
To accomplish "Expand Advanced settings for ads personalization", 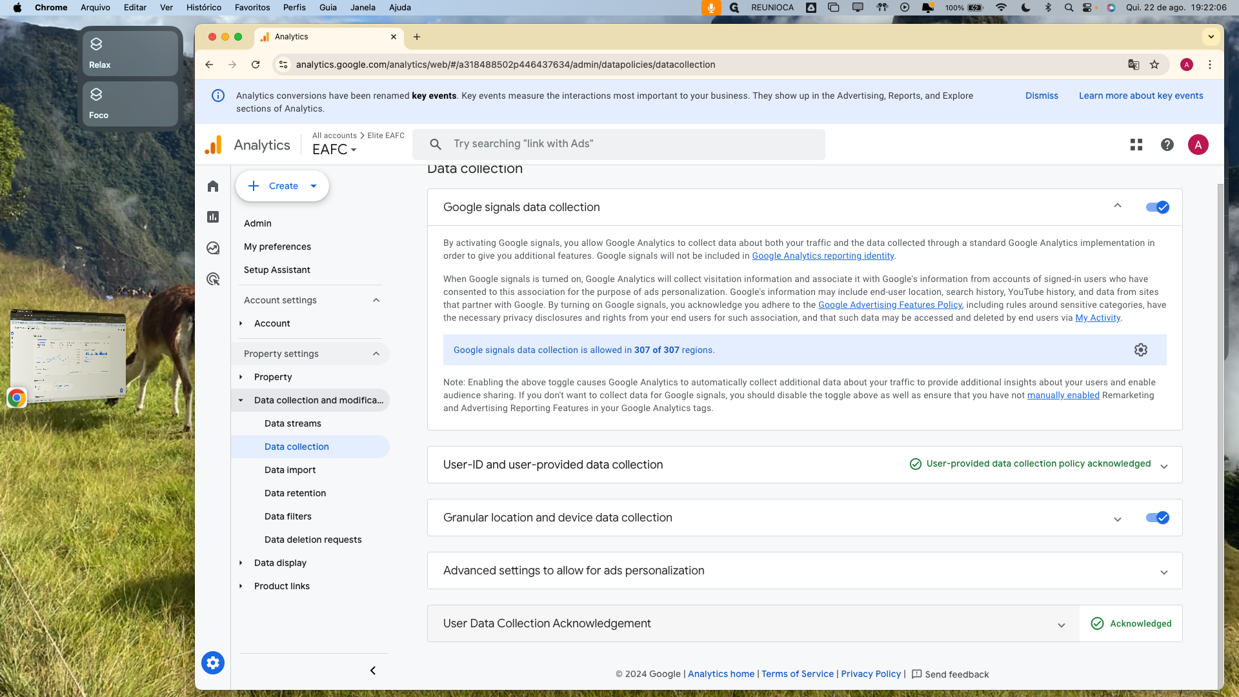I will click(x=1164, y=572).
